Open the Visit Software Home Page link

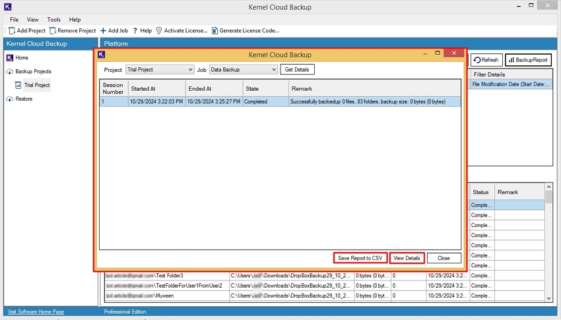tap(36, 312)
